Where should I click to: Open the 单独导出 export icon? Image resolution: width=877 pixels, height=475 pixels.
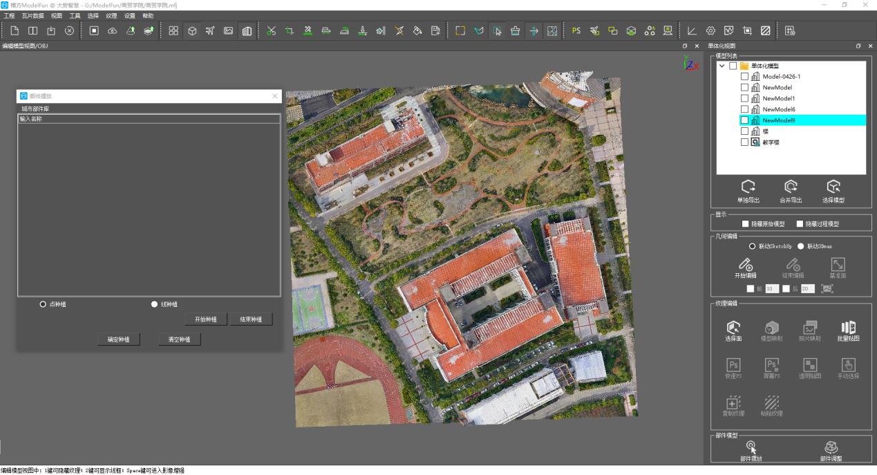tap(748, 192)
